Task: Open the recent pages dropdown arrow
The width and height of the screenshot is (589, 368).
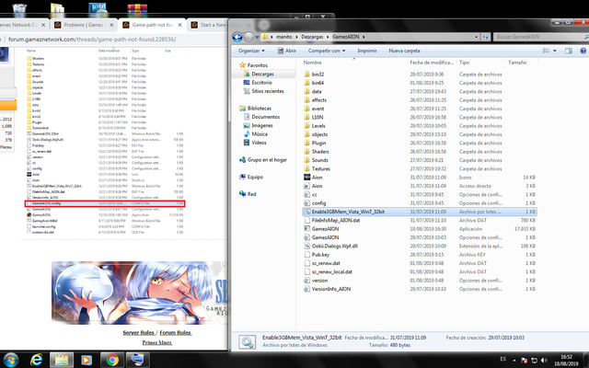Action: [257, 37]
